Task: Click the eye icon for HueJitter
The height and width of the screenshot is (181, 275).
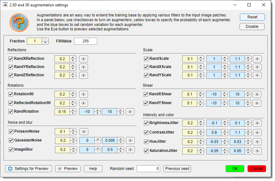Action: [x=257, y=142]
